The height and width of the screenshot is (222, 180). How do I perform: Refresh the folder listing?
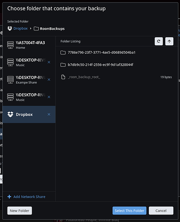coord(159,41)
